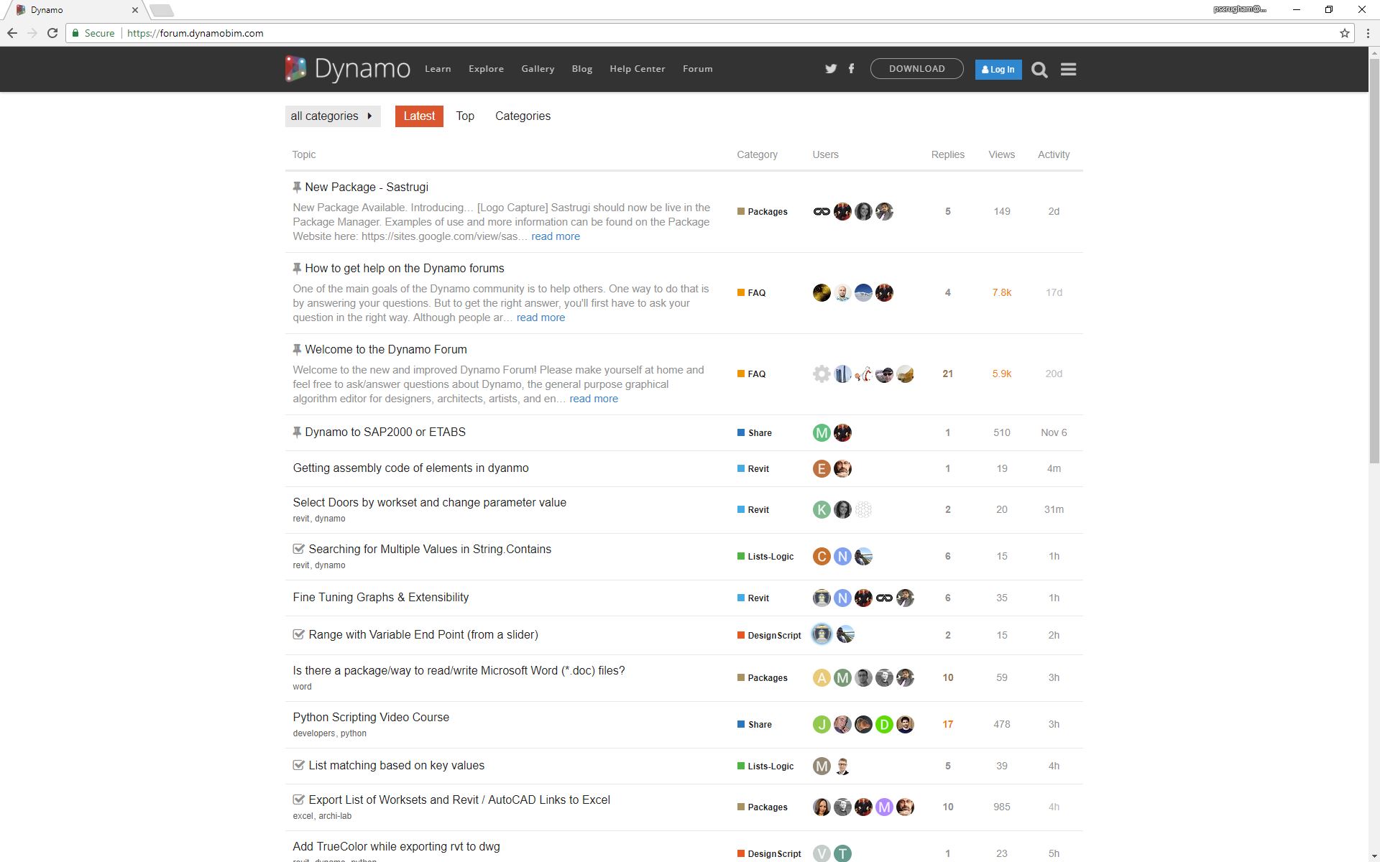This screenshot has width=1380, height=862.
Task: Click the 'archi-lab' tag under Export List topic
Action: tap(335, 816)
